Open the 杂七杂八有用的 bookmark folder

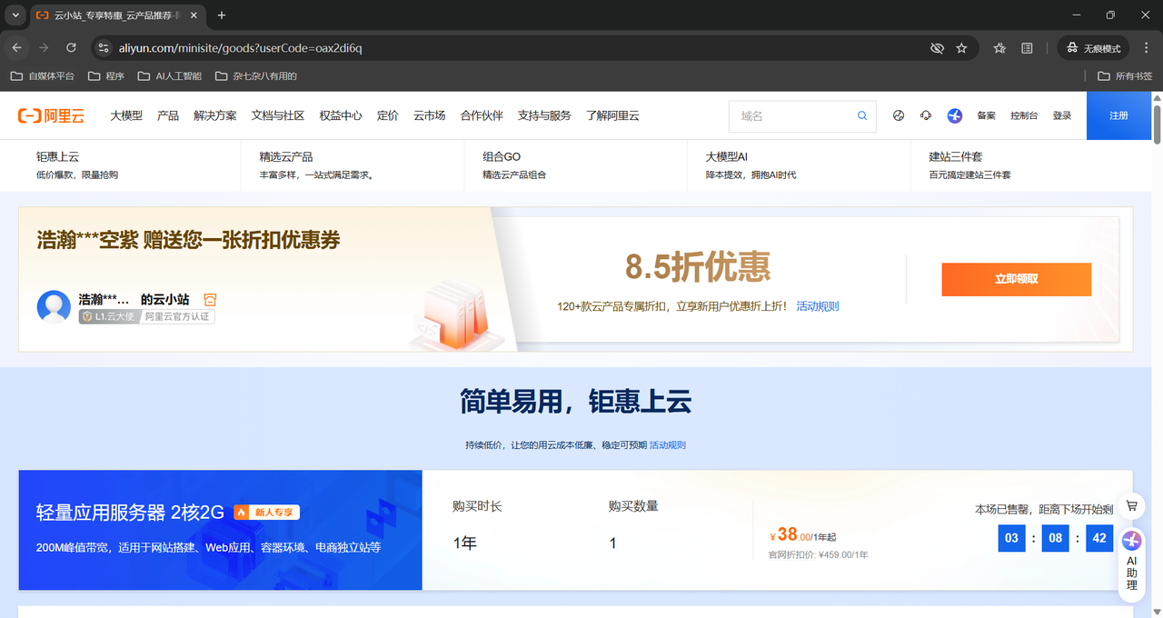(x=256, y=76)
